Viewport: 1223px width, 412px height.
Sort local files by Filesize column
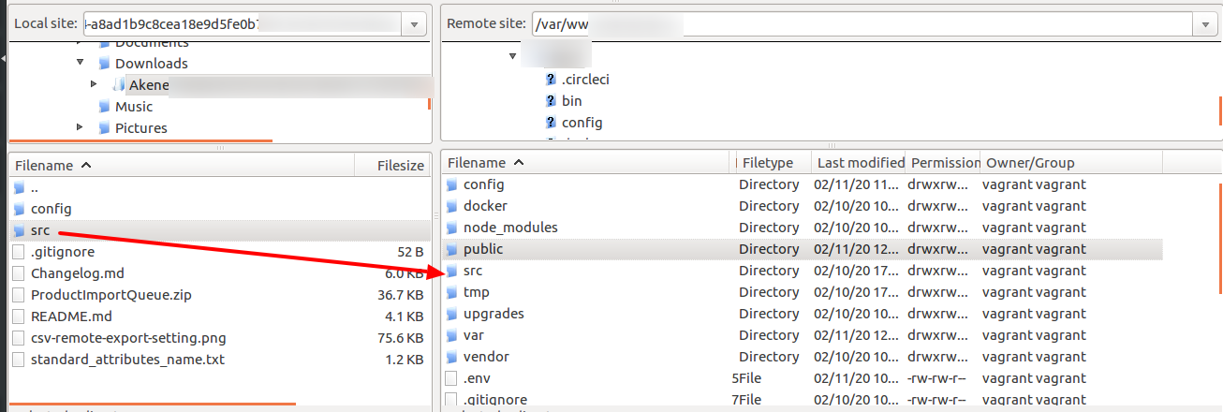point(400,165)
